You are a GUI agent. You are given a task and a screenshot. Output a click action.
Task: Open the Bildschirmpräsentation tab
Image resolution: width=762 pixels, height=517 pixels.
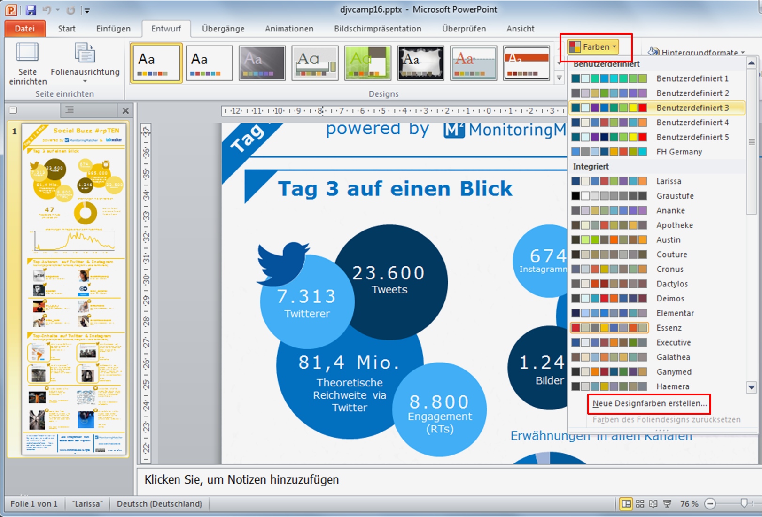tap(378, 29)
